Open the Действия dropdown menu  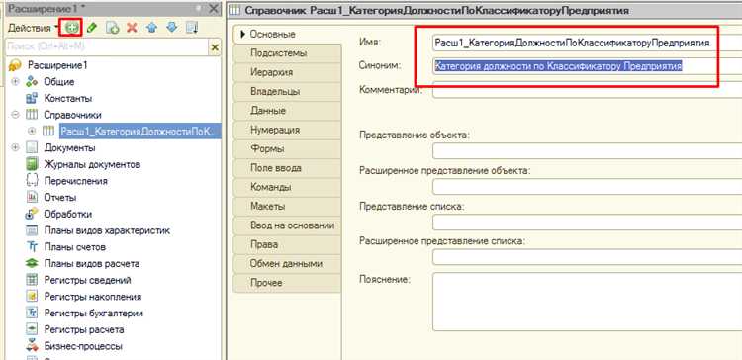coord(33,28)
